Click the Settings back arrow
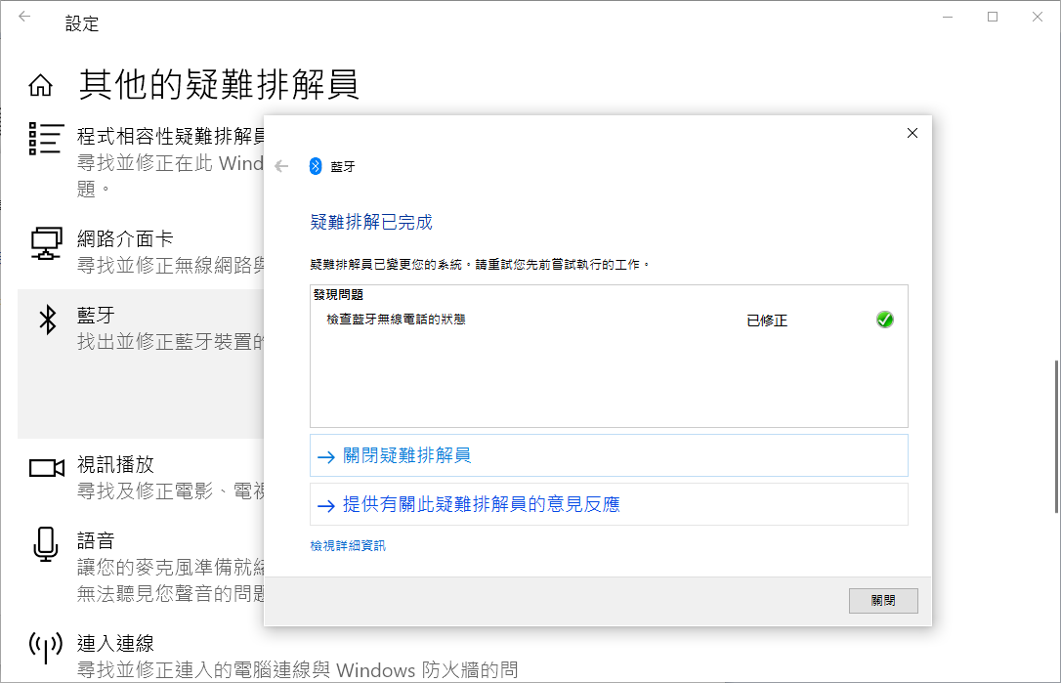Screen dimensions: 1061x683 click(24, 18)
